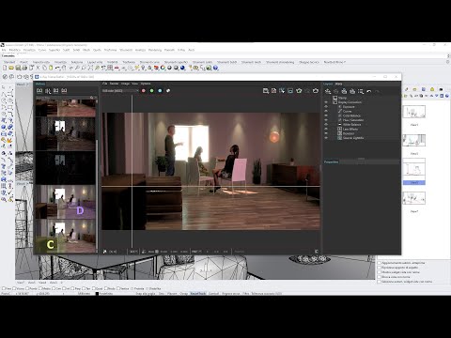Image resolution: width=451 pixels, height=338 pixels.
Task: Select history thumbnail labeled C
Action: point(66,236)
